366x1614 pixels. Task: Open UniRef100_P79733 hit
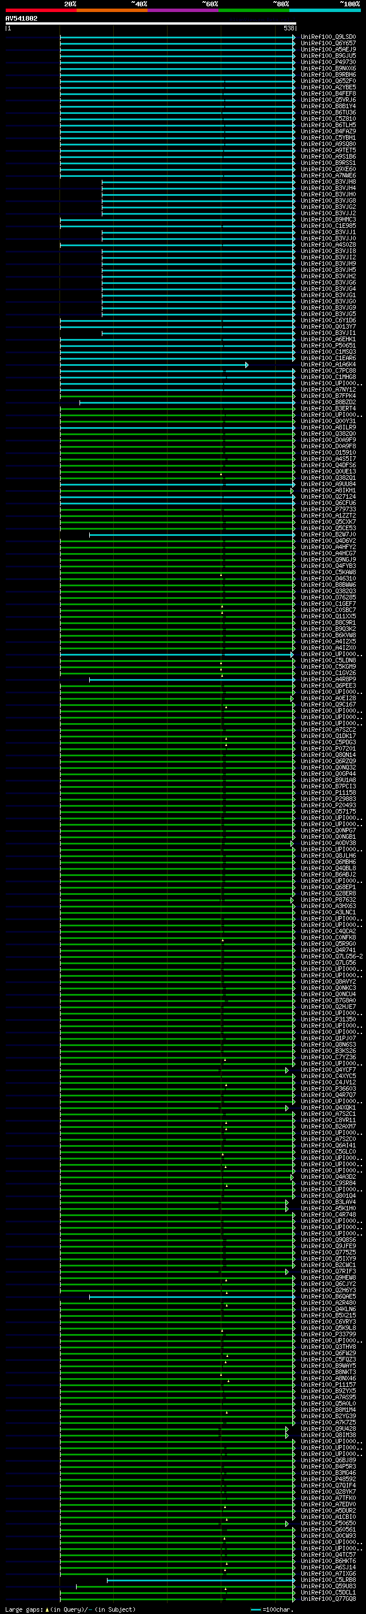[328, 510]
